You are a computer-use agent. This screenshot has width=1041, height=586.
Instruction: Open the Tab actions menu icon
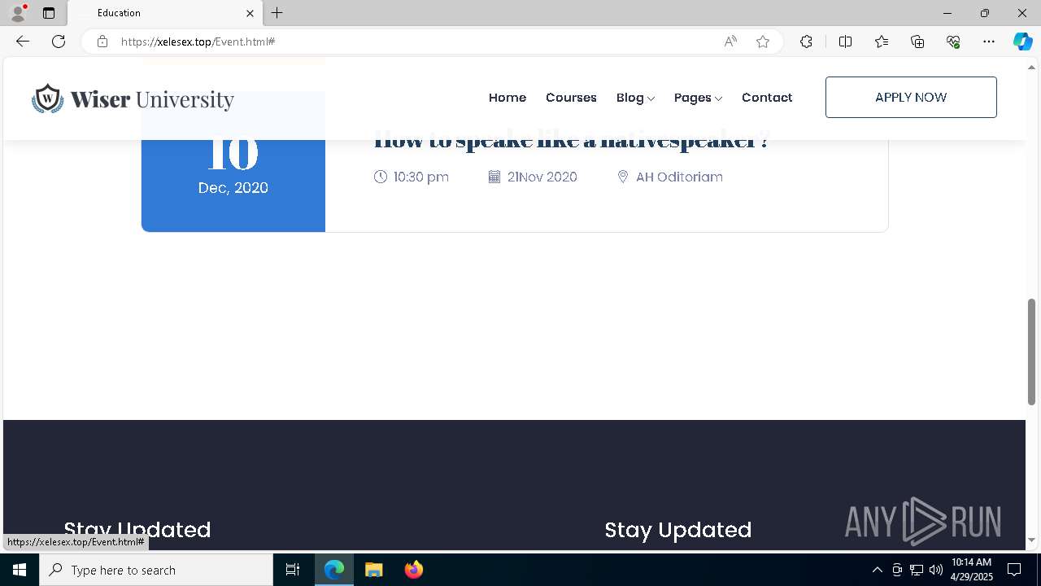tap(49, 13)
